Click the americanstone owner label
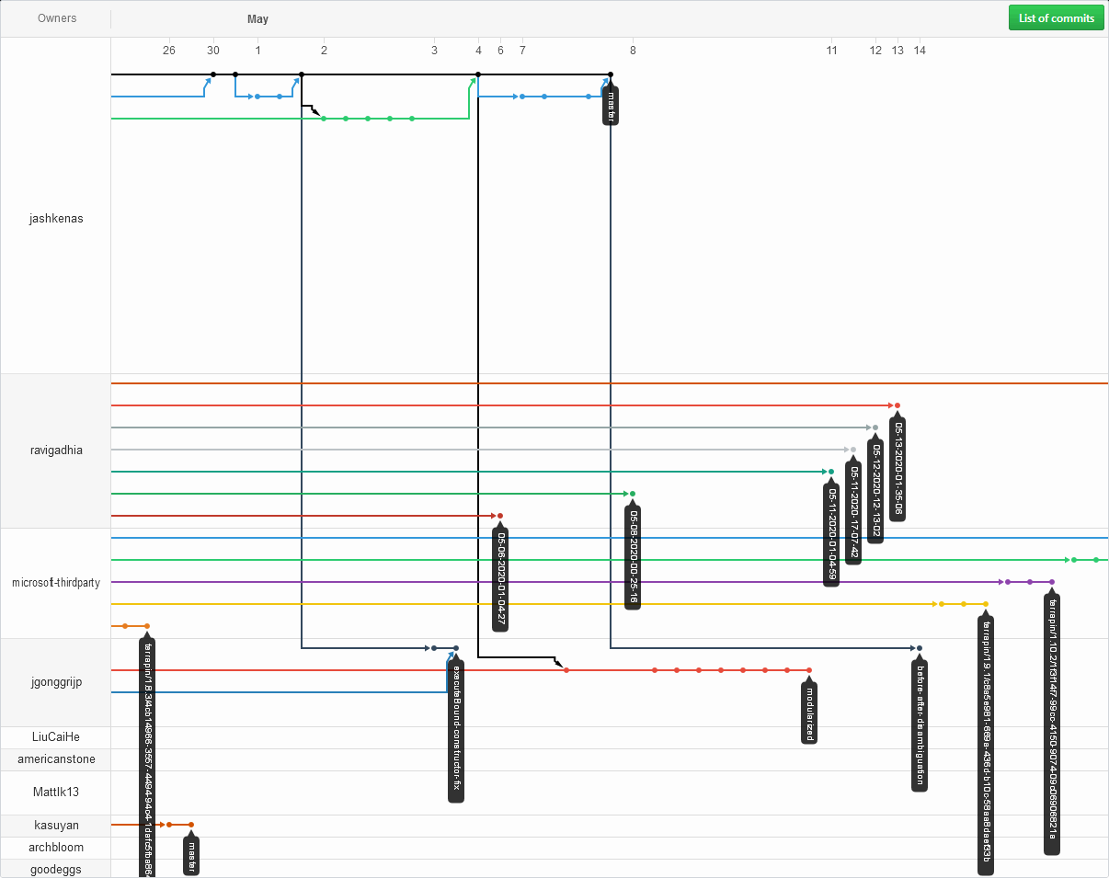The image size is (1109, 878). 56,759
